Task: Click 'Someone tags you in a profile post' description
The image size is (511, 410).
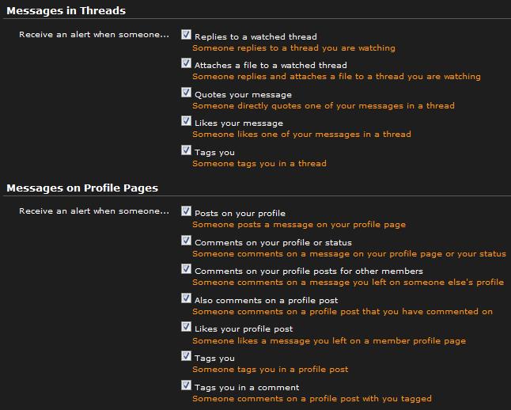Action: 270,370
